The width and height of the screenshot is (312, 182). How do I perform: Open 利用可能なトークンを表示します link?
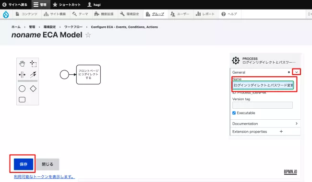click(44, 176)
